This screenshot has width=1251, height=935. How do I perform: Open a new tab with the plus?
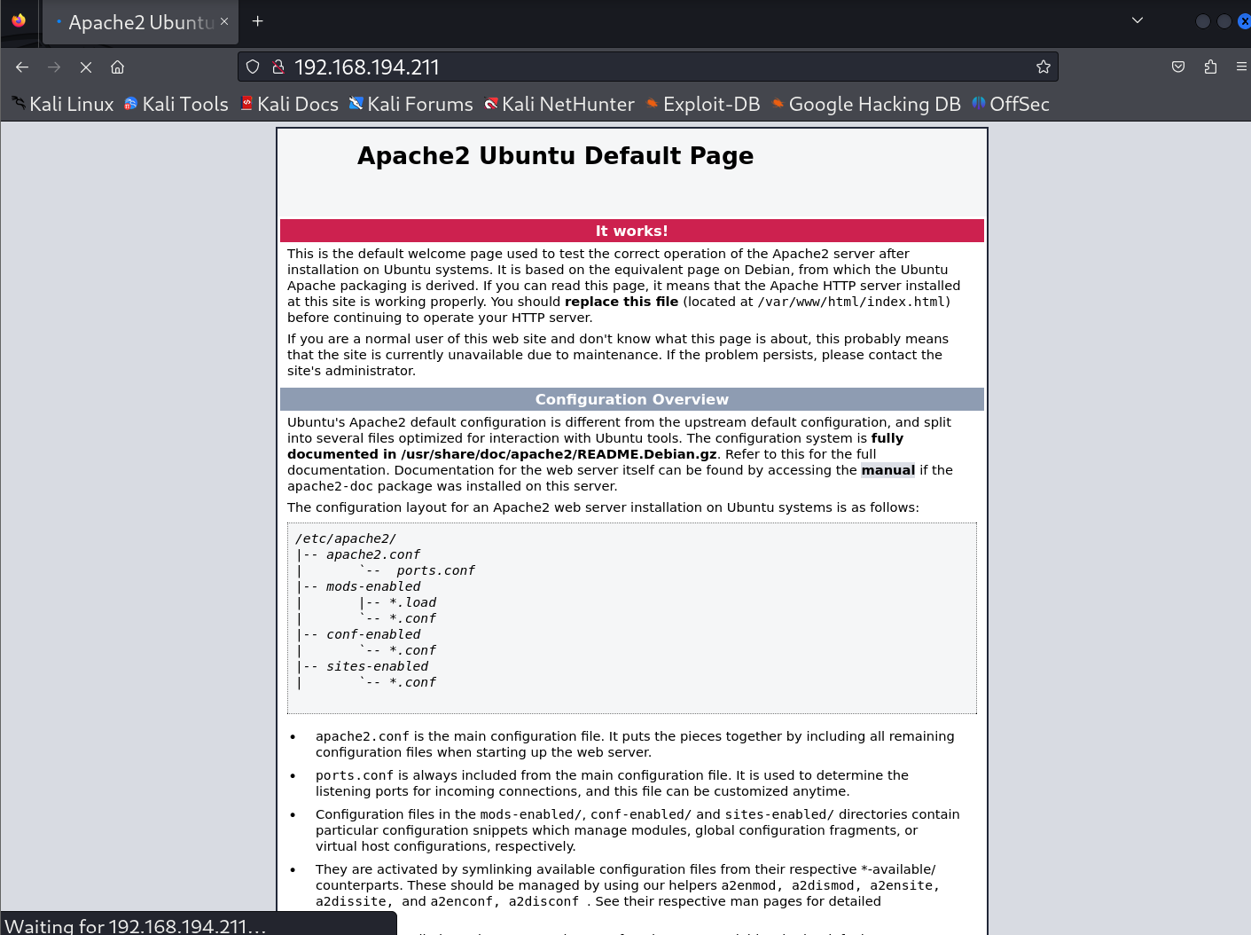[x=257, y=21]
